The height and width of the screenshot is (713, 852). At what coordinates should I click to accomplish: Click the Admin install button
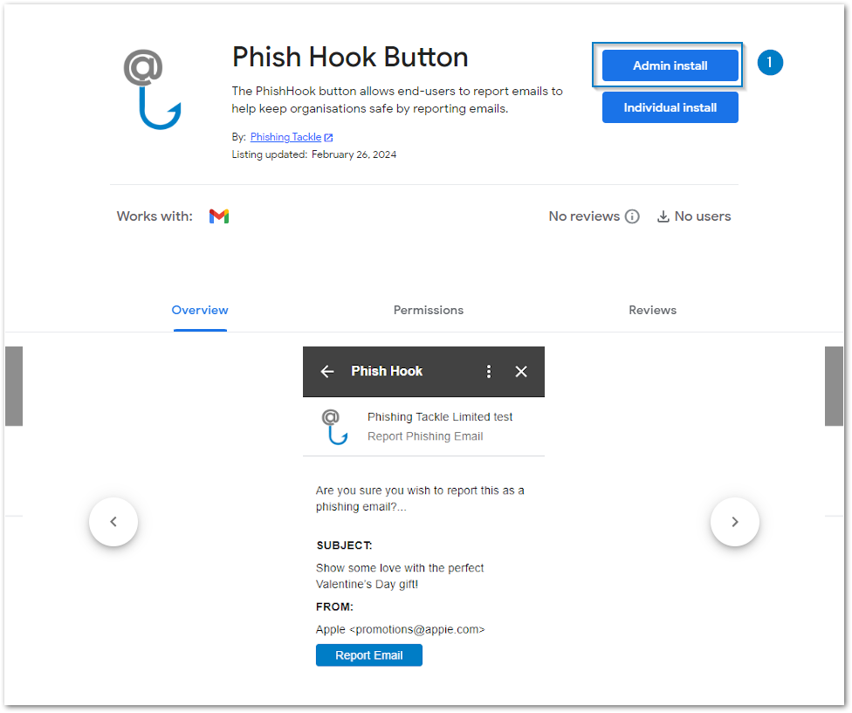tap(669, 65)
